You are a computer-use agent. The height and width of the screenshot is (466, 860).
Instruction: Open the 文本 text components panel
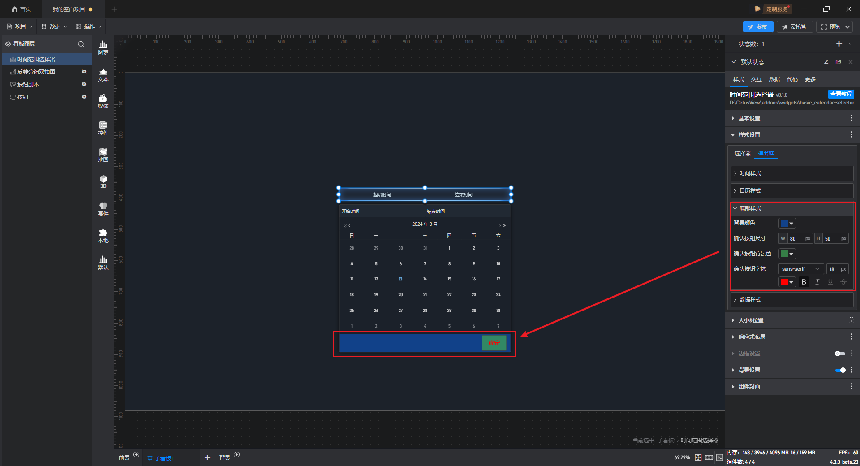103,74
